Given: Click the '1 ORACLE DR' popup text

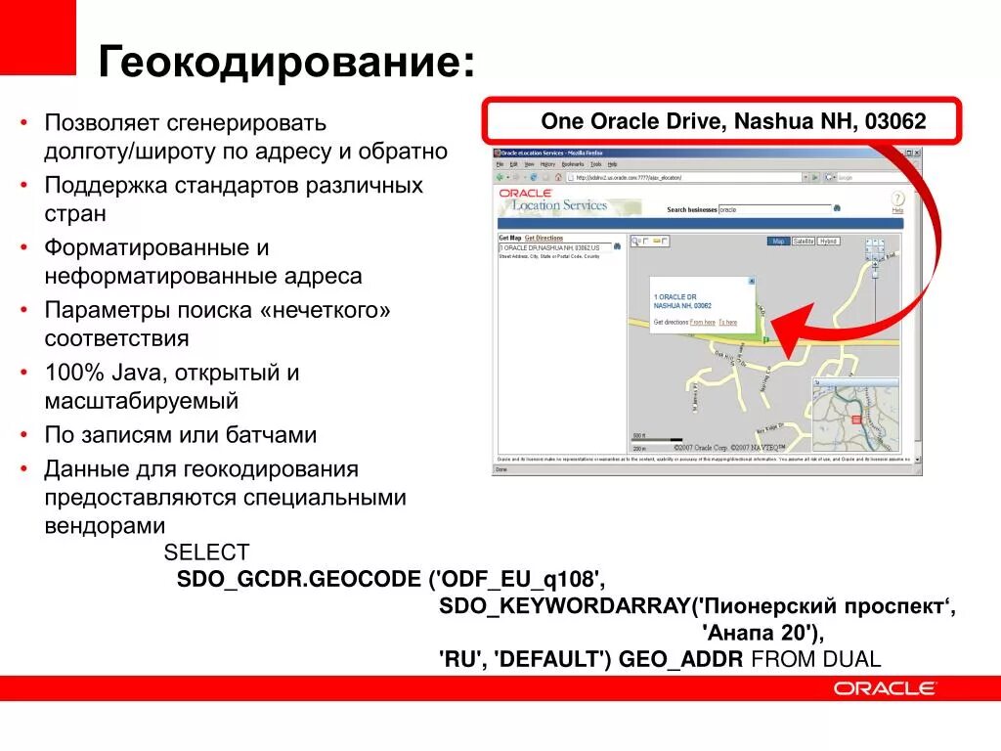Looking at the screenshot, I should [x=675, y=297].
